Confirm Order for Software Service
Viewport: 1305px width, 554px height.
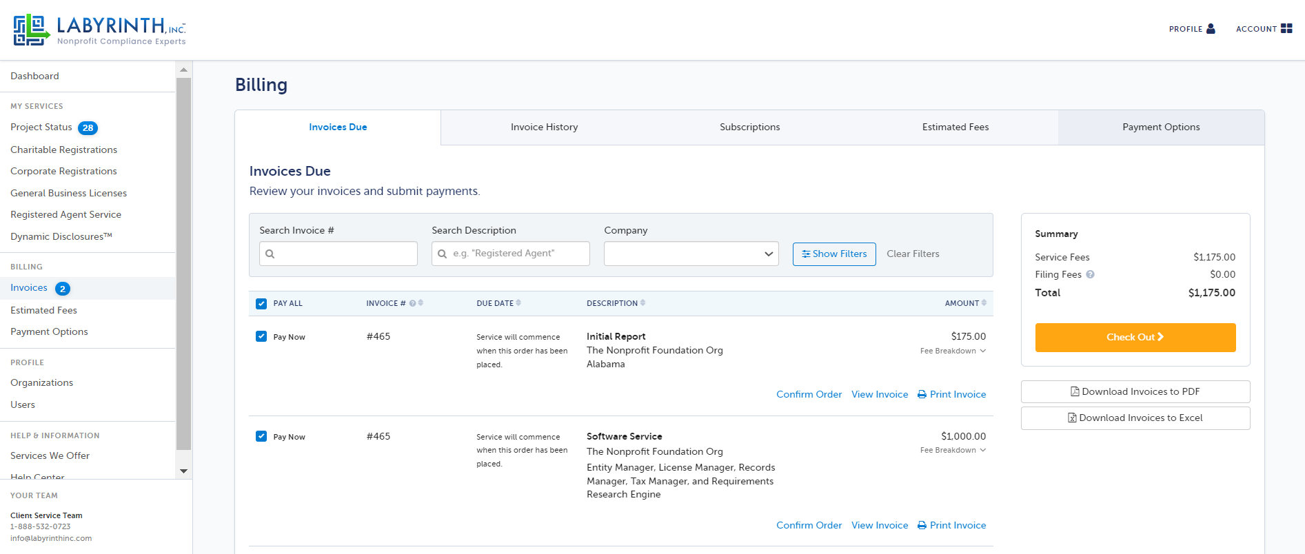tap(809, 525)
